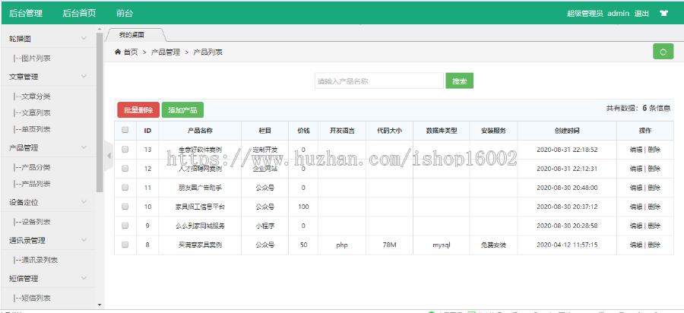Click the 数据库类型 column header
This screenshot has width=684, height=313.
click(x=441, y=131)
